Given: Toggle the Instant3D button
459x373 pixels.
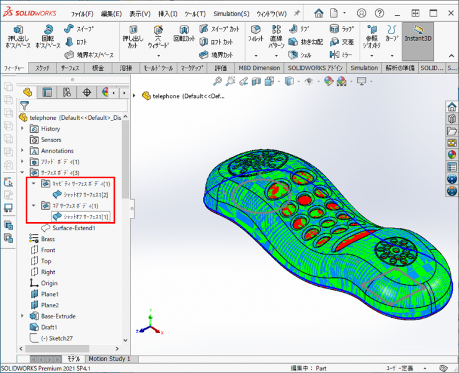Looking at the screenshot, I should tap(417, 35).
